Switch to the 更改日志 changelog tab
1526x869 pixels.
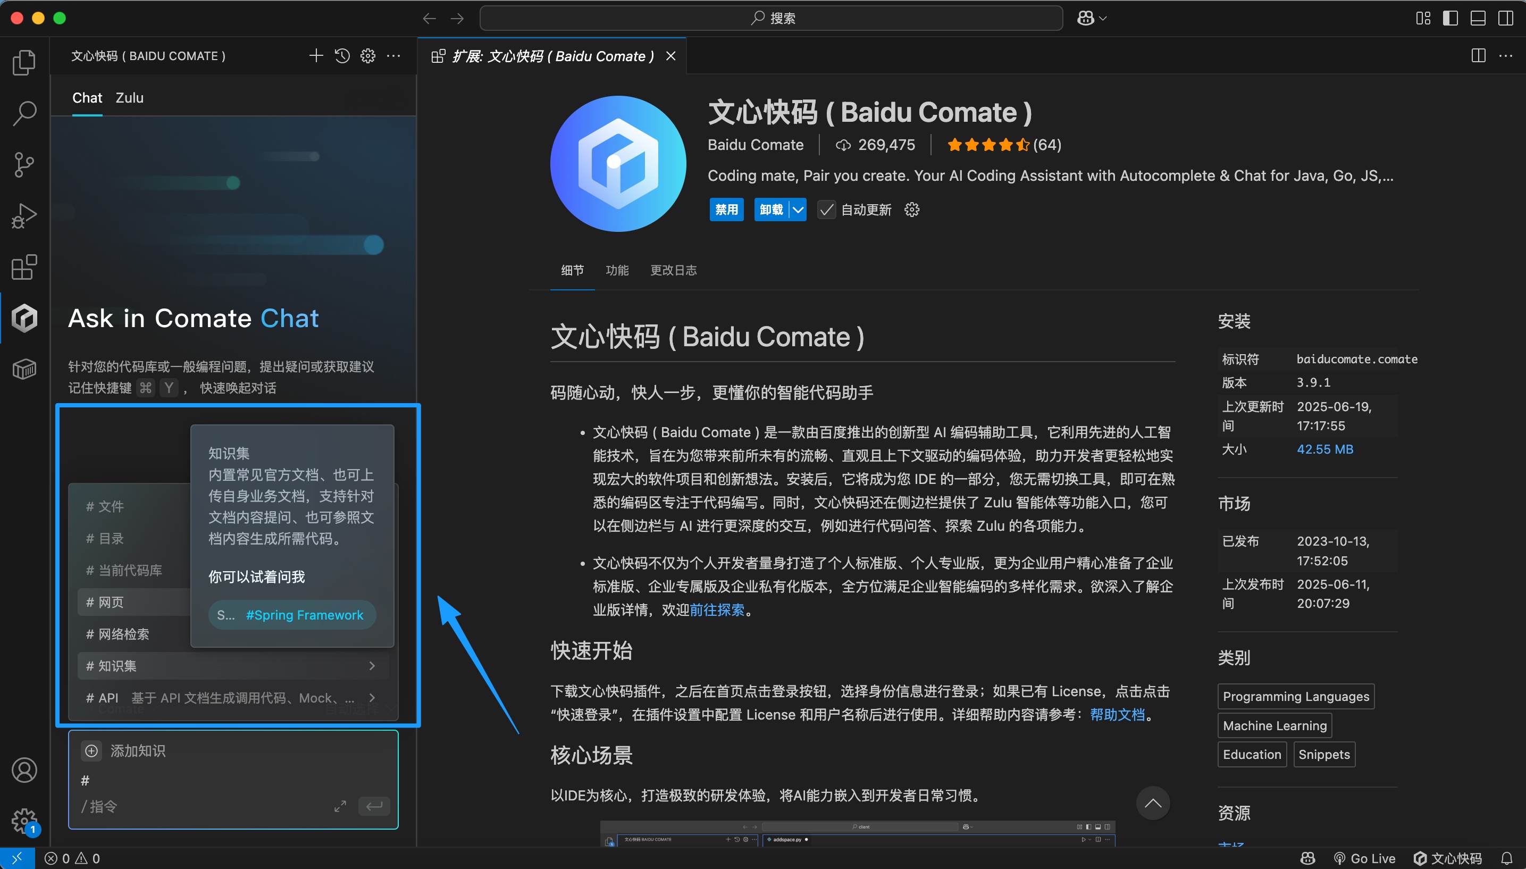pos(674,270)
